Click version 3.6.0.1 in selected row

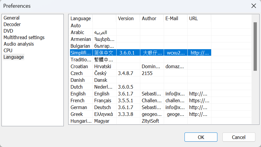pos(127,53)
